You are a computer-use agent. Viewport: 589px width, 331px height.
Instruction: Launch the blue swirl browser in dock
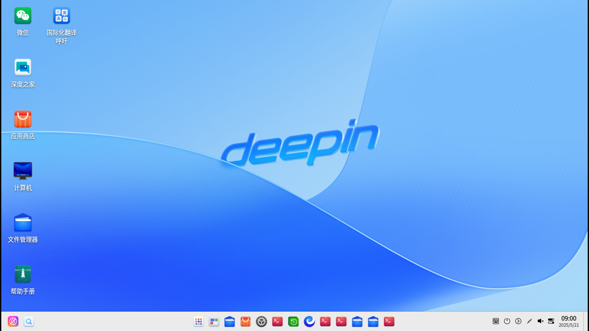point(309,322)
